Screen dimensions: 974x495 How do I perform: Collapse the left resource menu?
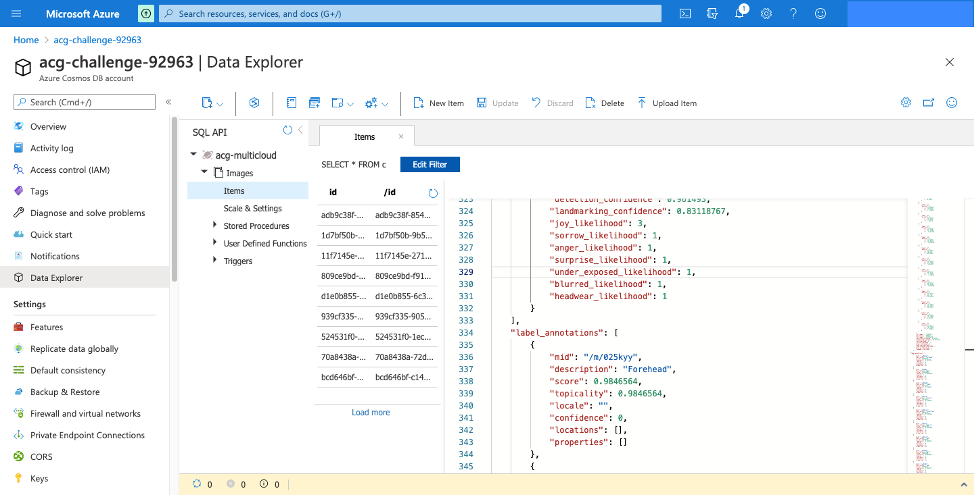coord(168,102)
